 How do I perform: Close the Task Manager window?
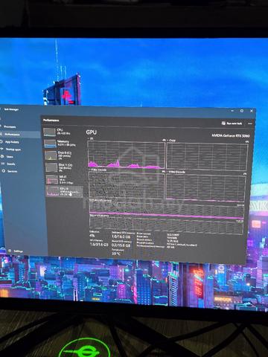[252, 111]
